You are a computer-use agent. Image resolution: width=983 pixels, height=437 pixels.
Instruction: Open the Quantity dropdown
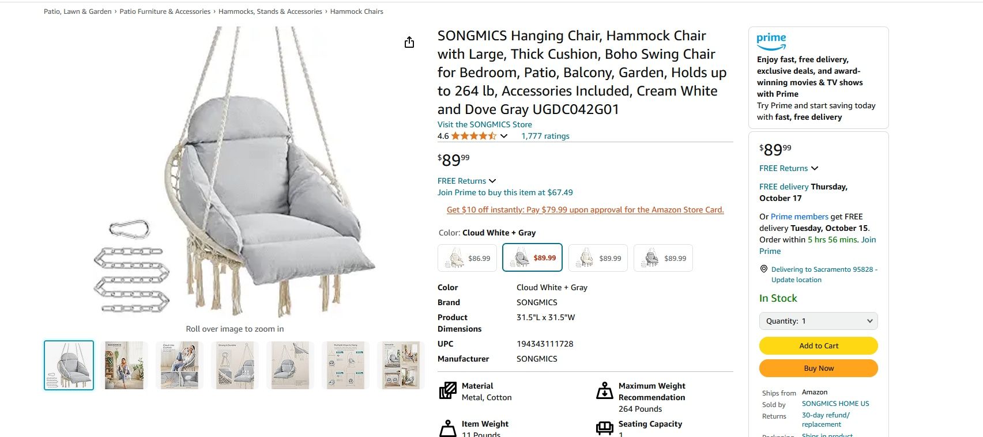coord(818,321)
